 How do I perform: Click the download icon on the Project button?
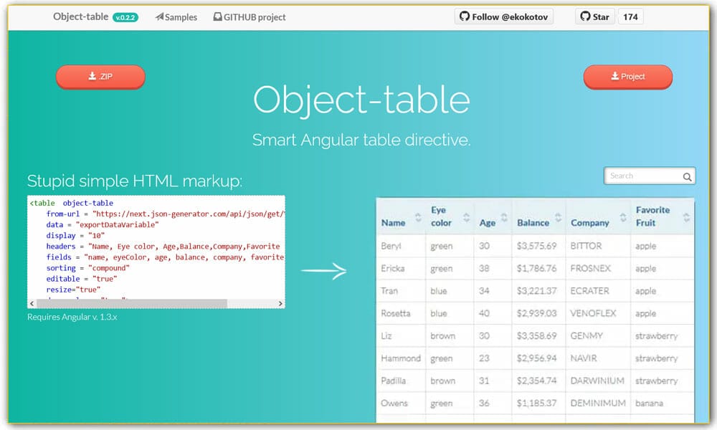(x=617, y=77)
